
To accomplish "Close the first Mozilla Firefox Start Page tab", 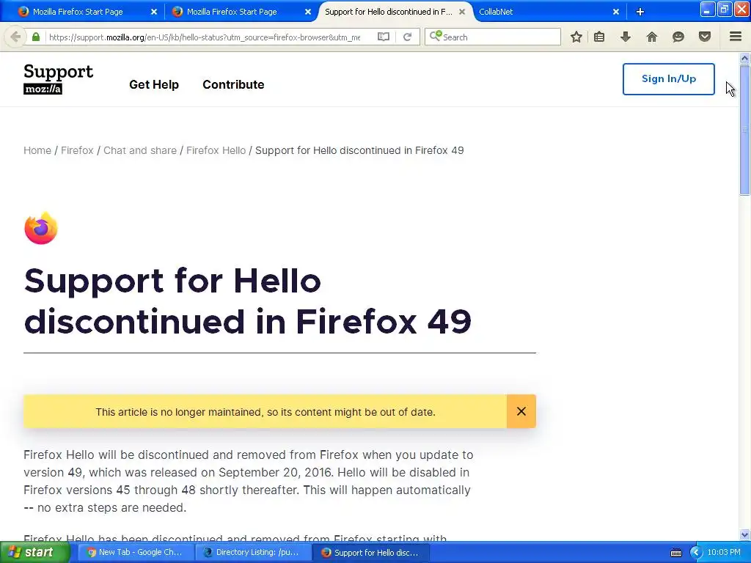I will [x=154, y=12].
